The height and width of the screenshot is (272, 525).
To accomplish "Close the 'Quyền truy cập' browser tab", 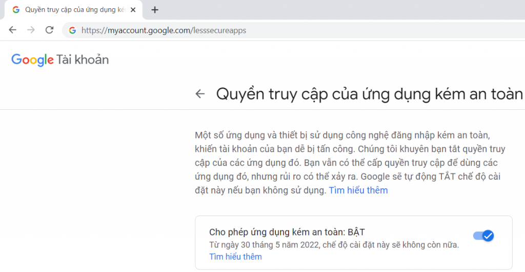I will [133, 10].
